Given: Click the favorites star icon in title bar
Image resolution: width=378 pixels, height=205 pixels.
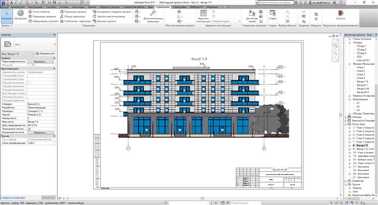Looking at the screenshot, I should pyautogui.click(x=306, y=3).
